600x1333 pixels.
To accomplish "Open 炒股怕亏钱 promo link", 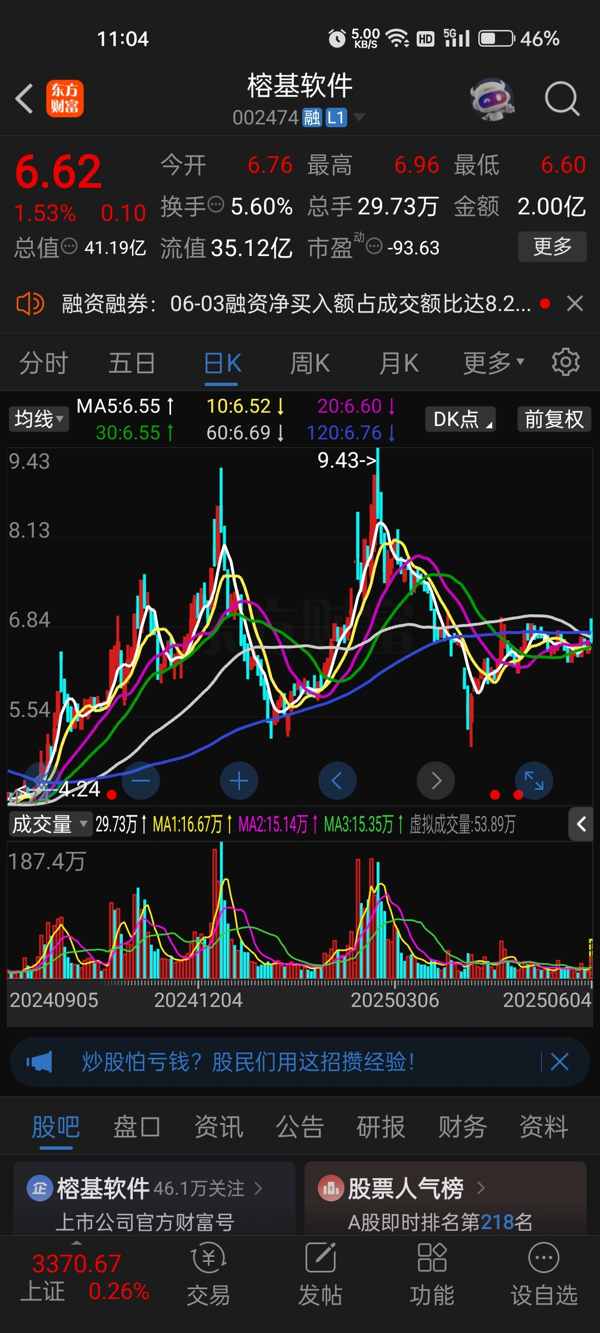I will (x=248, y=1061).
